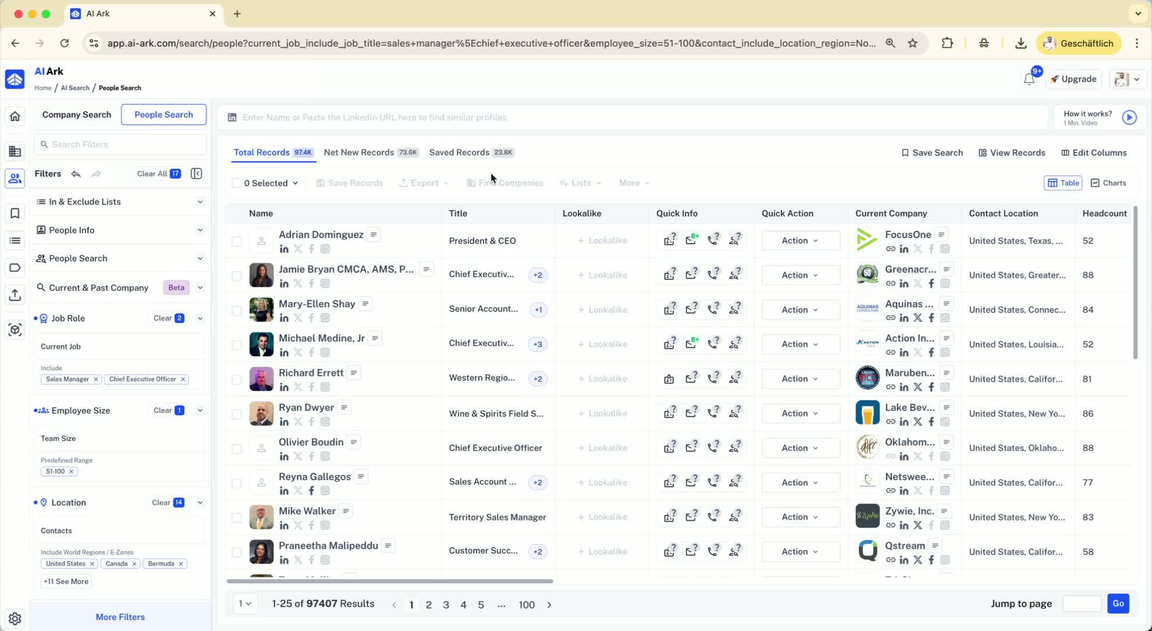Select checkbox for Mary-Ellen Shay row
Viewport: 1152px width, 631px height.
coord(237,310)
